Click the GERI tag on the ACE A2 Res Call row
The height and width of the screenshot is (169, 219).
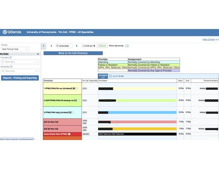[85, 121]
